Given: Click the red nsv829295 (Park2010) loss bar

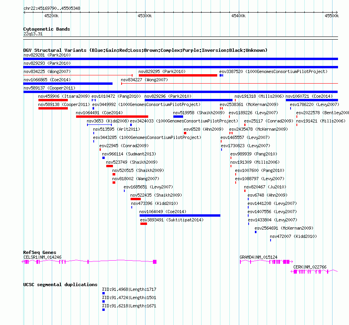Looking at the screenshot, I should click(x=178, y=75).
